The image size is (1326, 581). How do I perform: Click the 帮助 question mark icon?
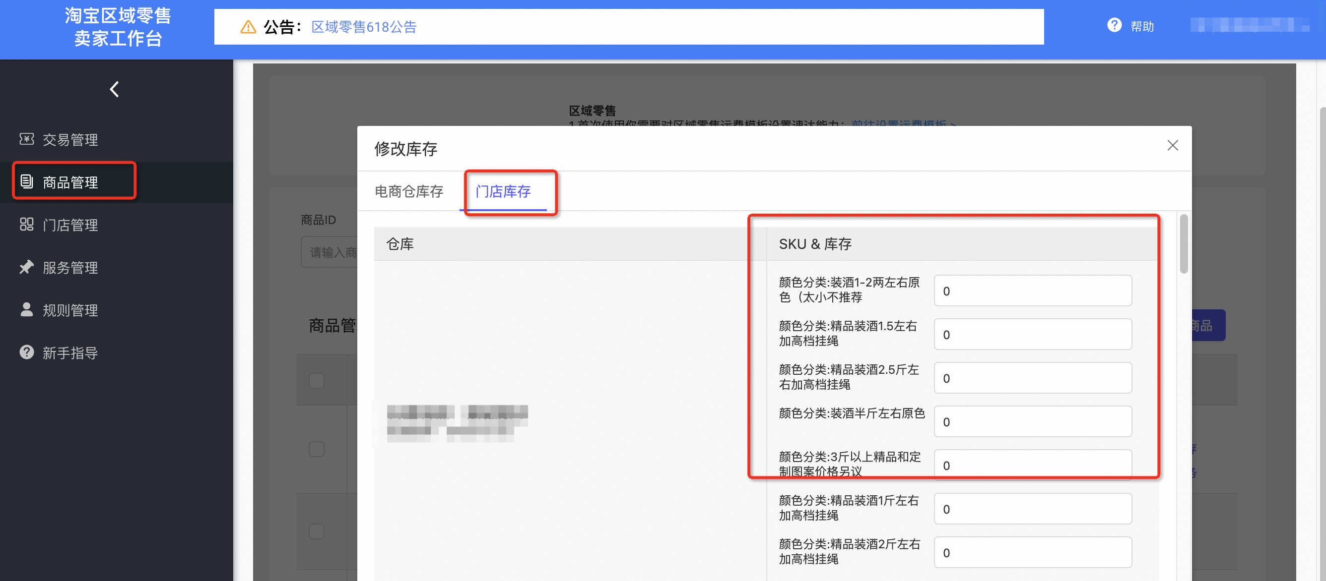[1114, 25]
